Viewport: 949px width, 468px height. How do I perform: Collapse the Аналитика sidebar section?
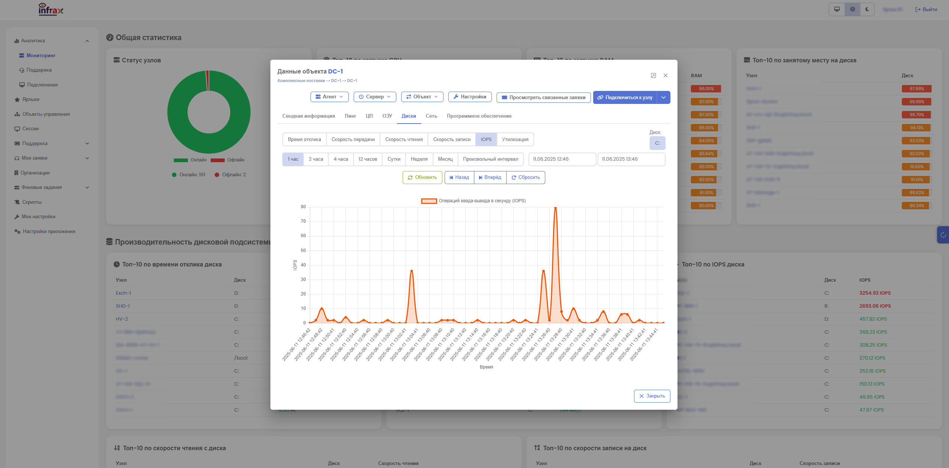point(87,41)
